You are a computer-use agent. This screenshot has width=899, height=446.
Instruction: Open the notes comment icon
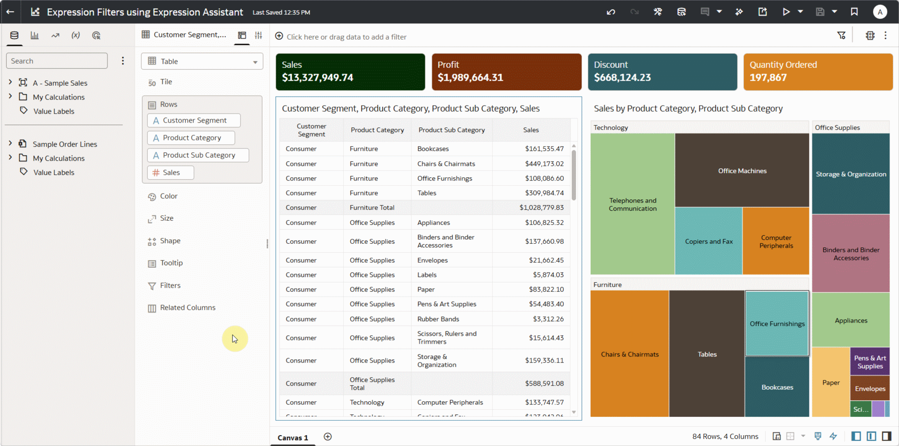(x=705, y=12)
